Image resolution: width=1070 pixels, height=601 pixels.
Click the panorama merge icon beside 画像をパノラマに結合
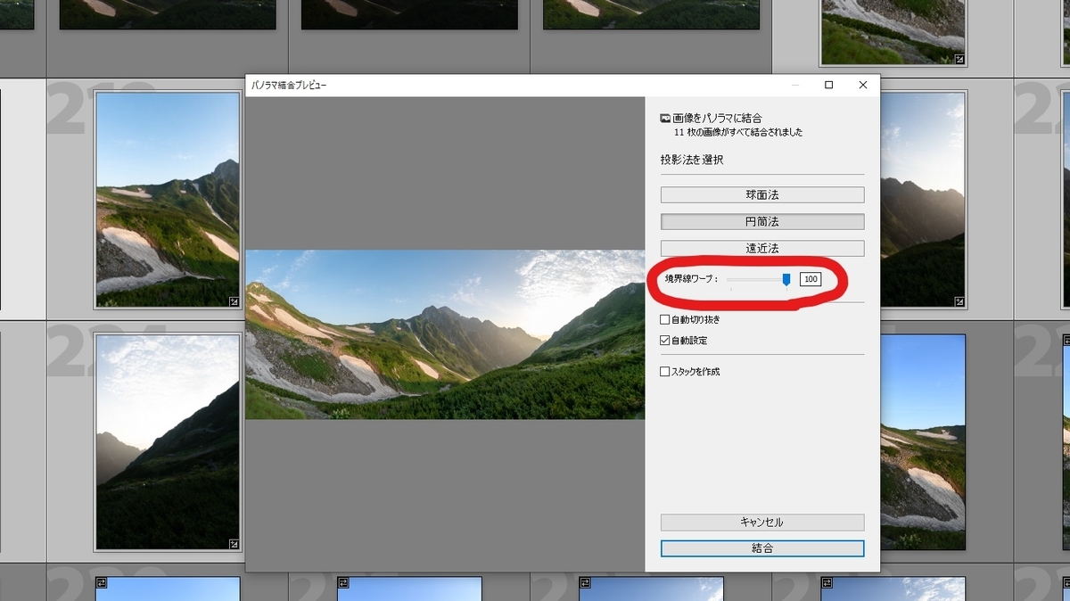tap(665, 118)
